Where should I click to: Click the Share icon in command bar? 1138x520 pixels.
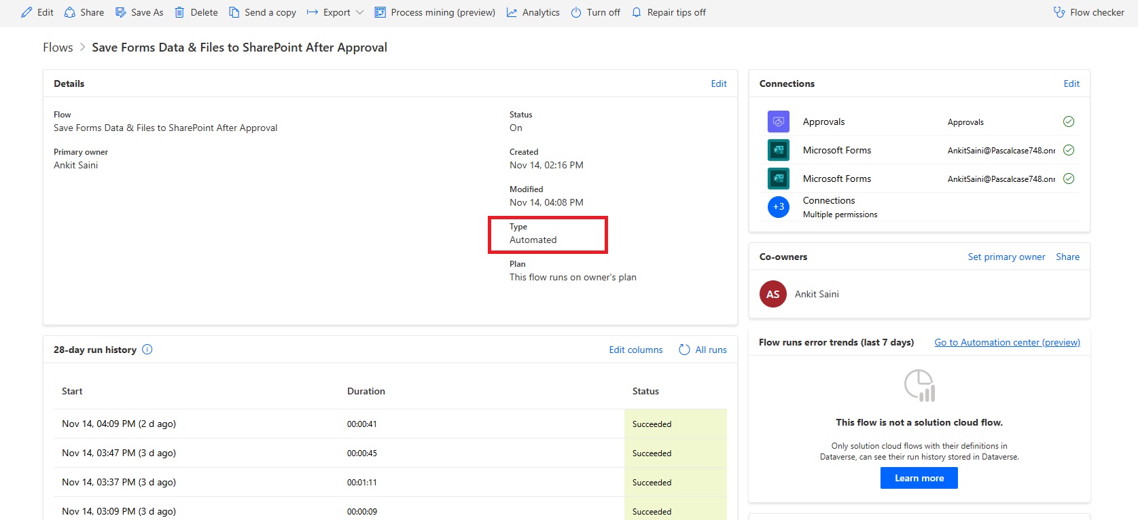pyautogui.click(x=70, y=12)
